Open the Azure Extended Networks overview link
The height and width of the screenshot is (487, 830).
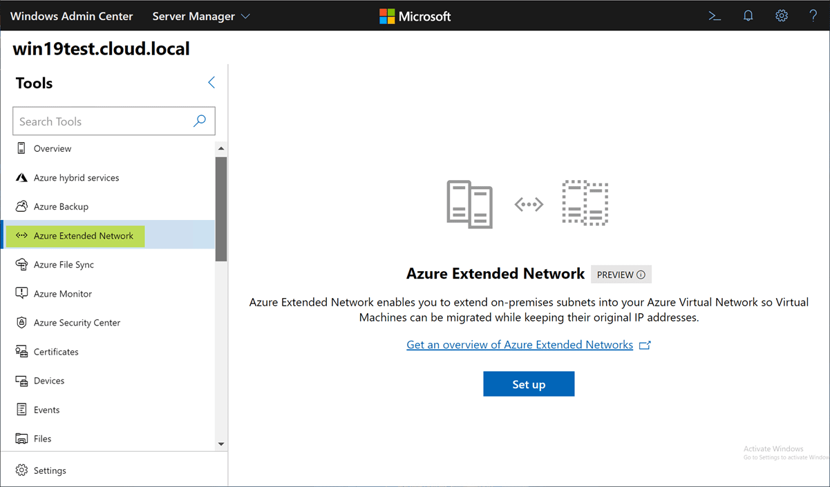[520, 345]
